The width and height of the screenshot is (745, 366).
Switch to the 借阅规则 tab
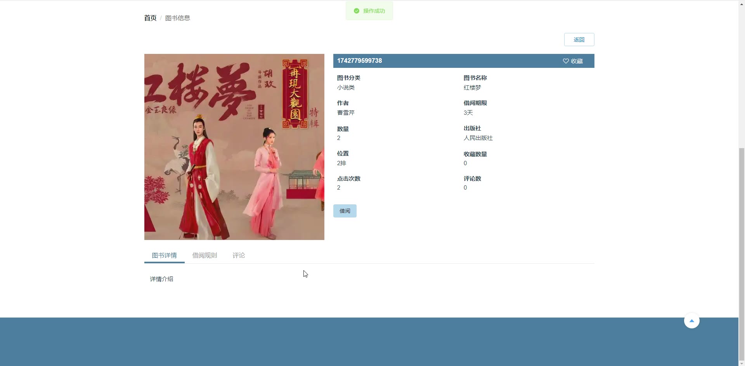pyautogui.click(x=204, y=256)
